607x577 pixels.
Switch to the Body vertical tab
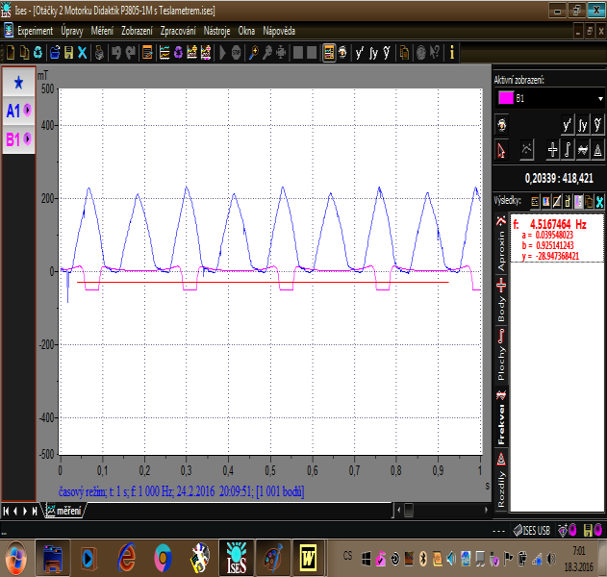pos(501,301)
